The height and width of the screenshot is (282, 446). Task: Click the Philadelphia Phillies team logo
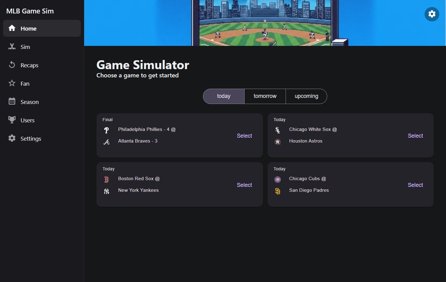(107, 130)
